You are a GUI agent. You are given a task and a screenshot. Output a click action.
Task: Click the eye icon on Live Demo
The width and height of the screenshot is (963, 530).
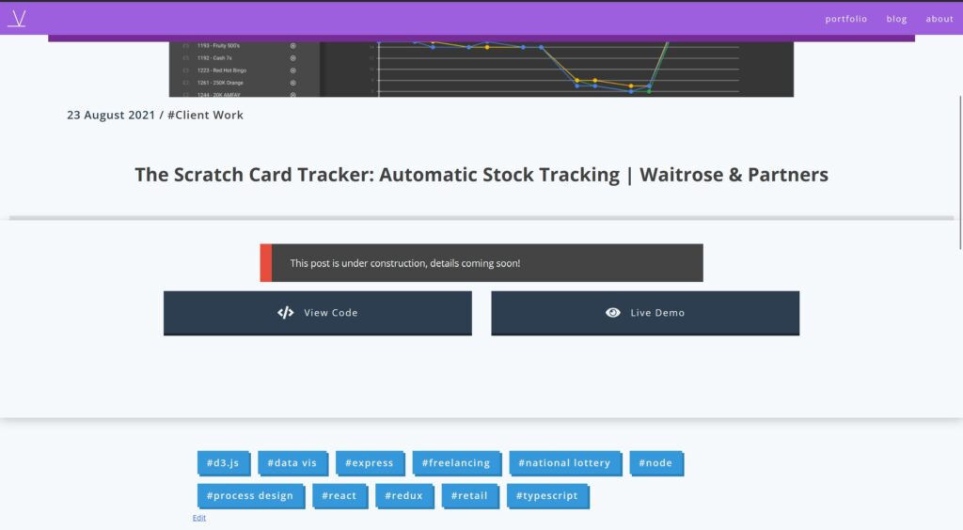[x=612, y=313]
